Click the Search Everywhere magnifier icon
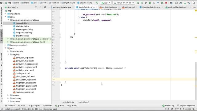Viewport: 197px width, 111px height. point(194,3)
